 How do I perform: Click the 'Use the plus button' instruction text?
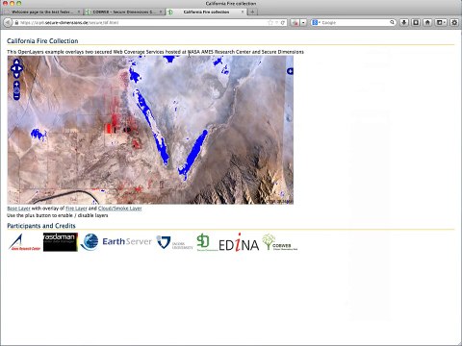(x=58, y=215)
